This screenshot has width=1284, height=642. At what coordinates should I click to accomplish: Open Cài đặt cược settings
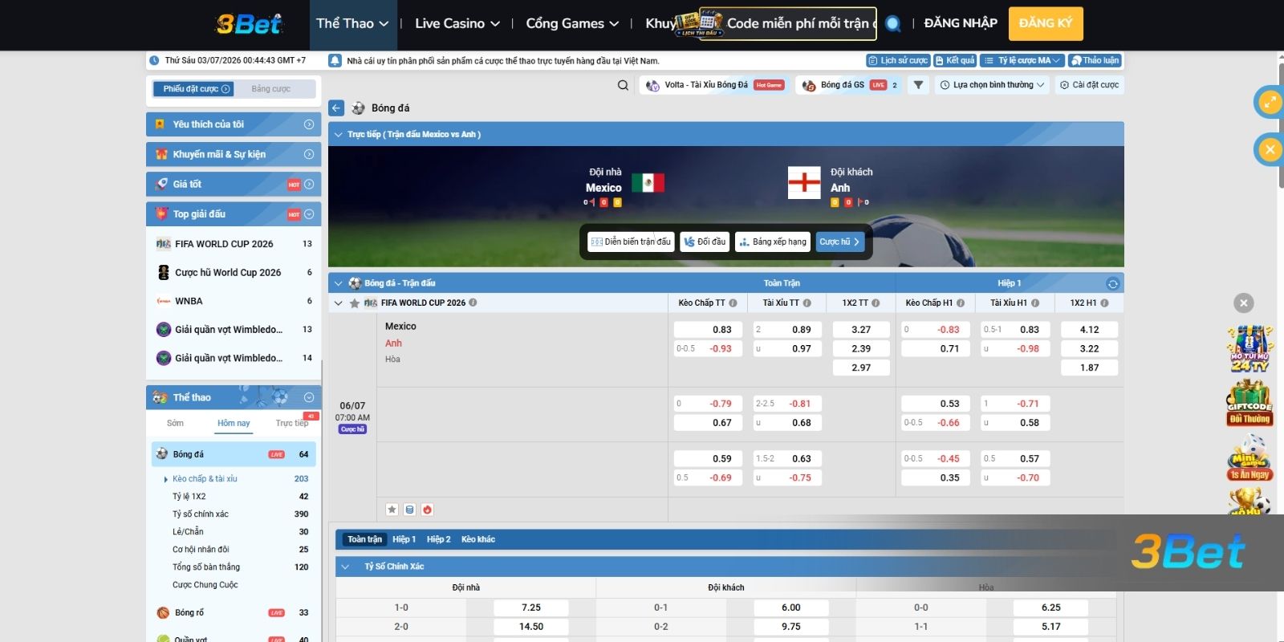[x=1090, y=85]
